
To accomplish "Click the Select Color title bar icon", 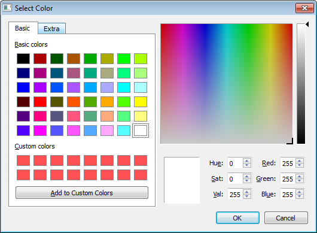I will pyautogui.click(x=7, y=8).
